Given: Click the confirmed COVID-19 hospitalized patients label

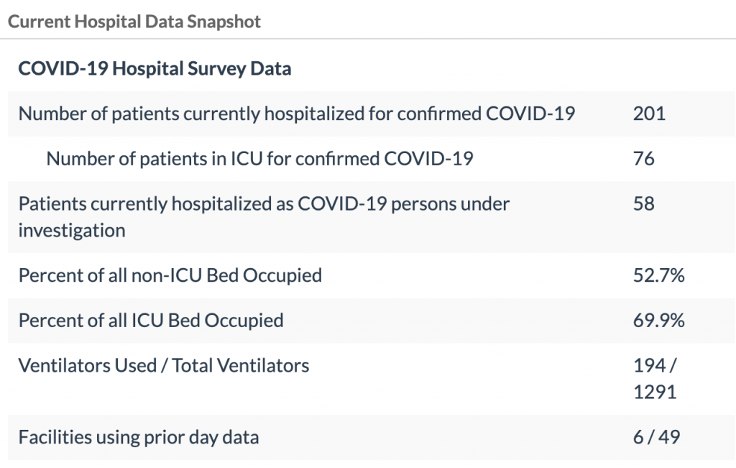Looking at the screenshot, I should (x=296, y=114).
